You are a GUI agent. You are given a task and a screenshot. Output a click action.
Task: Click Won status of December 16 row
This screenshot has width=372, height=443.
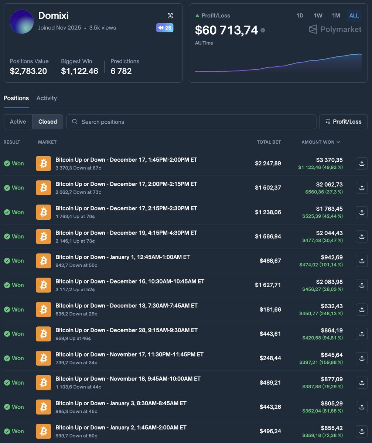point(14,285)
